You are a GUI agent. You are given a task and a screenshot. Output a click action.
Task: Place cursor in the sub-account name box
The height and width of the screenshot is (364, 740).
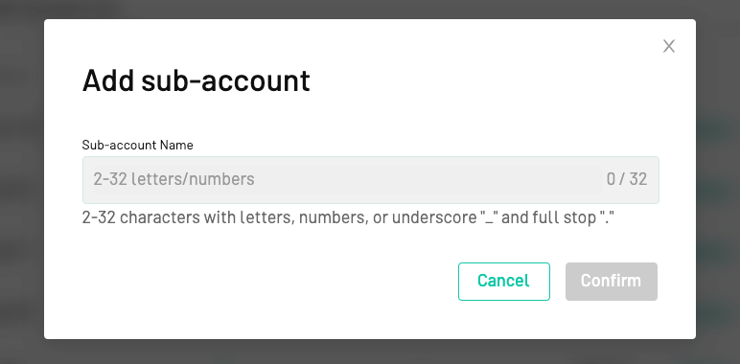[x=370, y=180]
